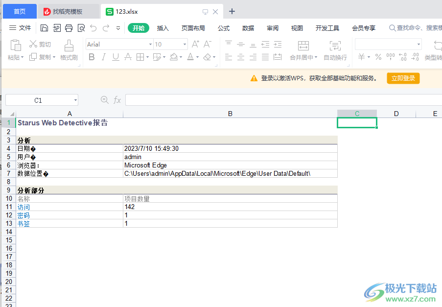
Task: Switch to the 审阅 (Review) tab
Action: (273, 28)
